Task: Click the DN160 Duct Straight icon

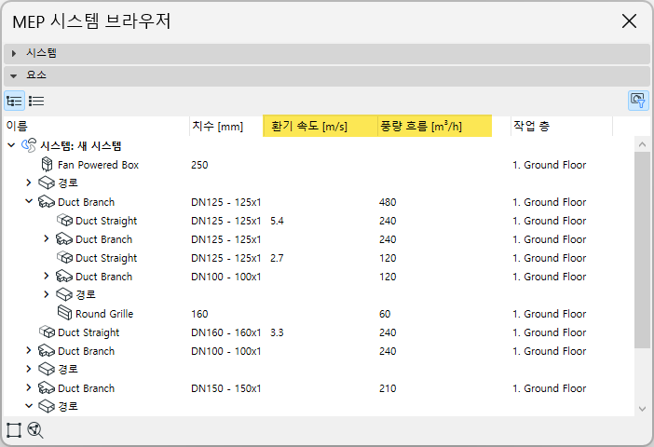Action: tap(48, 332)
